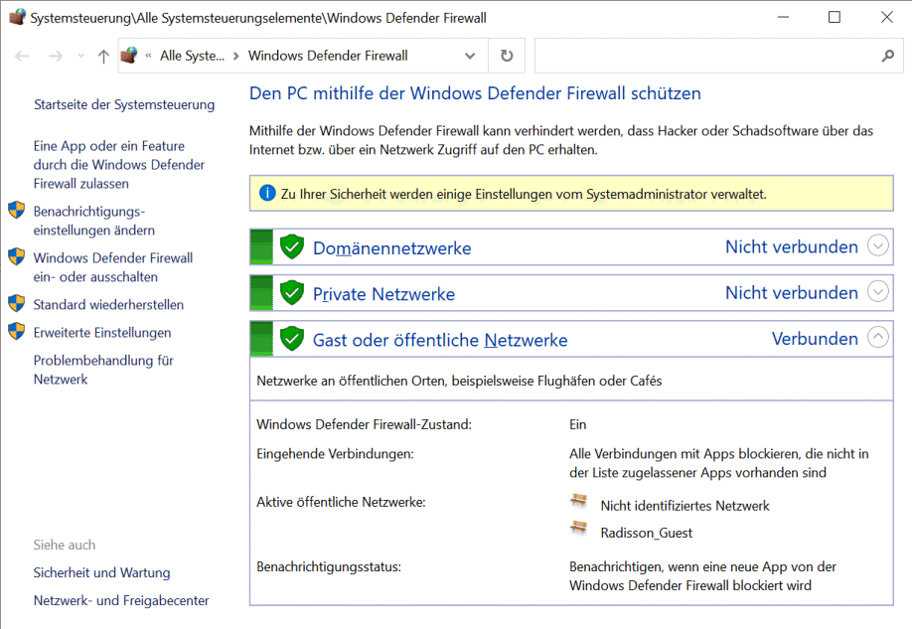Collapse Gast oder öffentliche Netzwerke chevron
Viewport: 912px width, 629px height.
tap(877, 337)
